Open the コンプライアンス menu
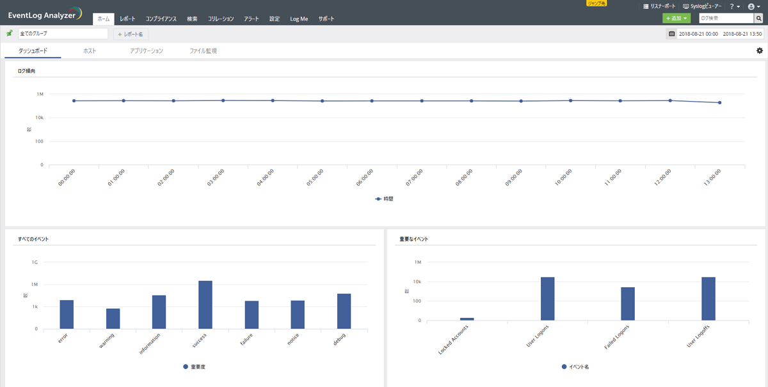Screen dimensions: 768x387 tap(161, 19)
